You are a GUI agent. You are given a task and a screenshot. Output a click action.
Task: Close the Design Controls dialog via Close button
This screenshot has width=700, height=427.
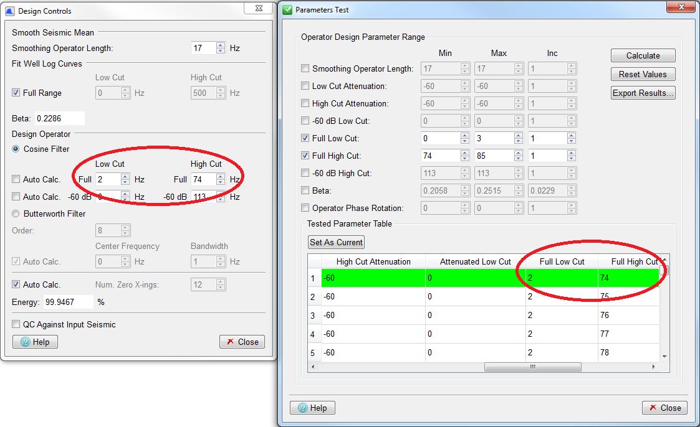(x=242, y=342)
